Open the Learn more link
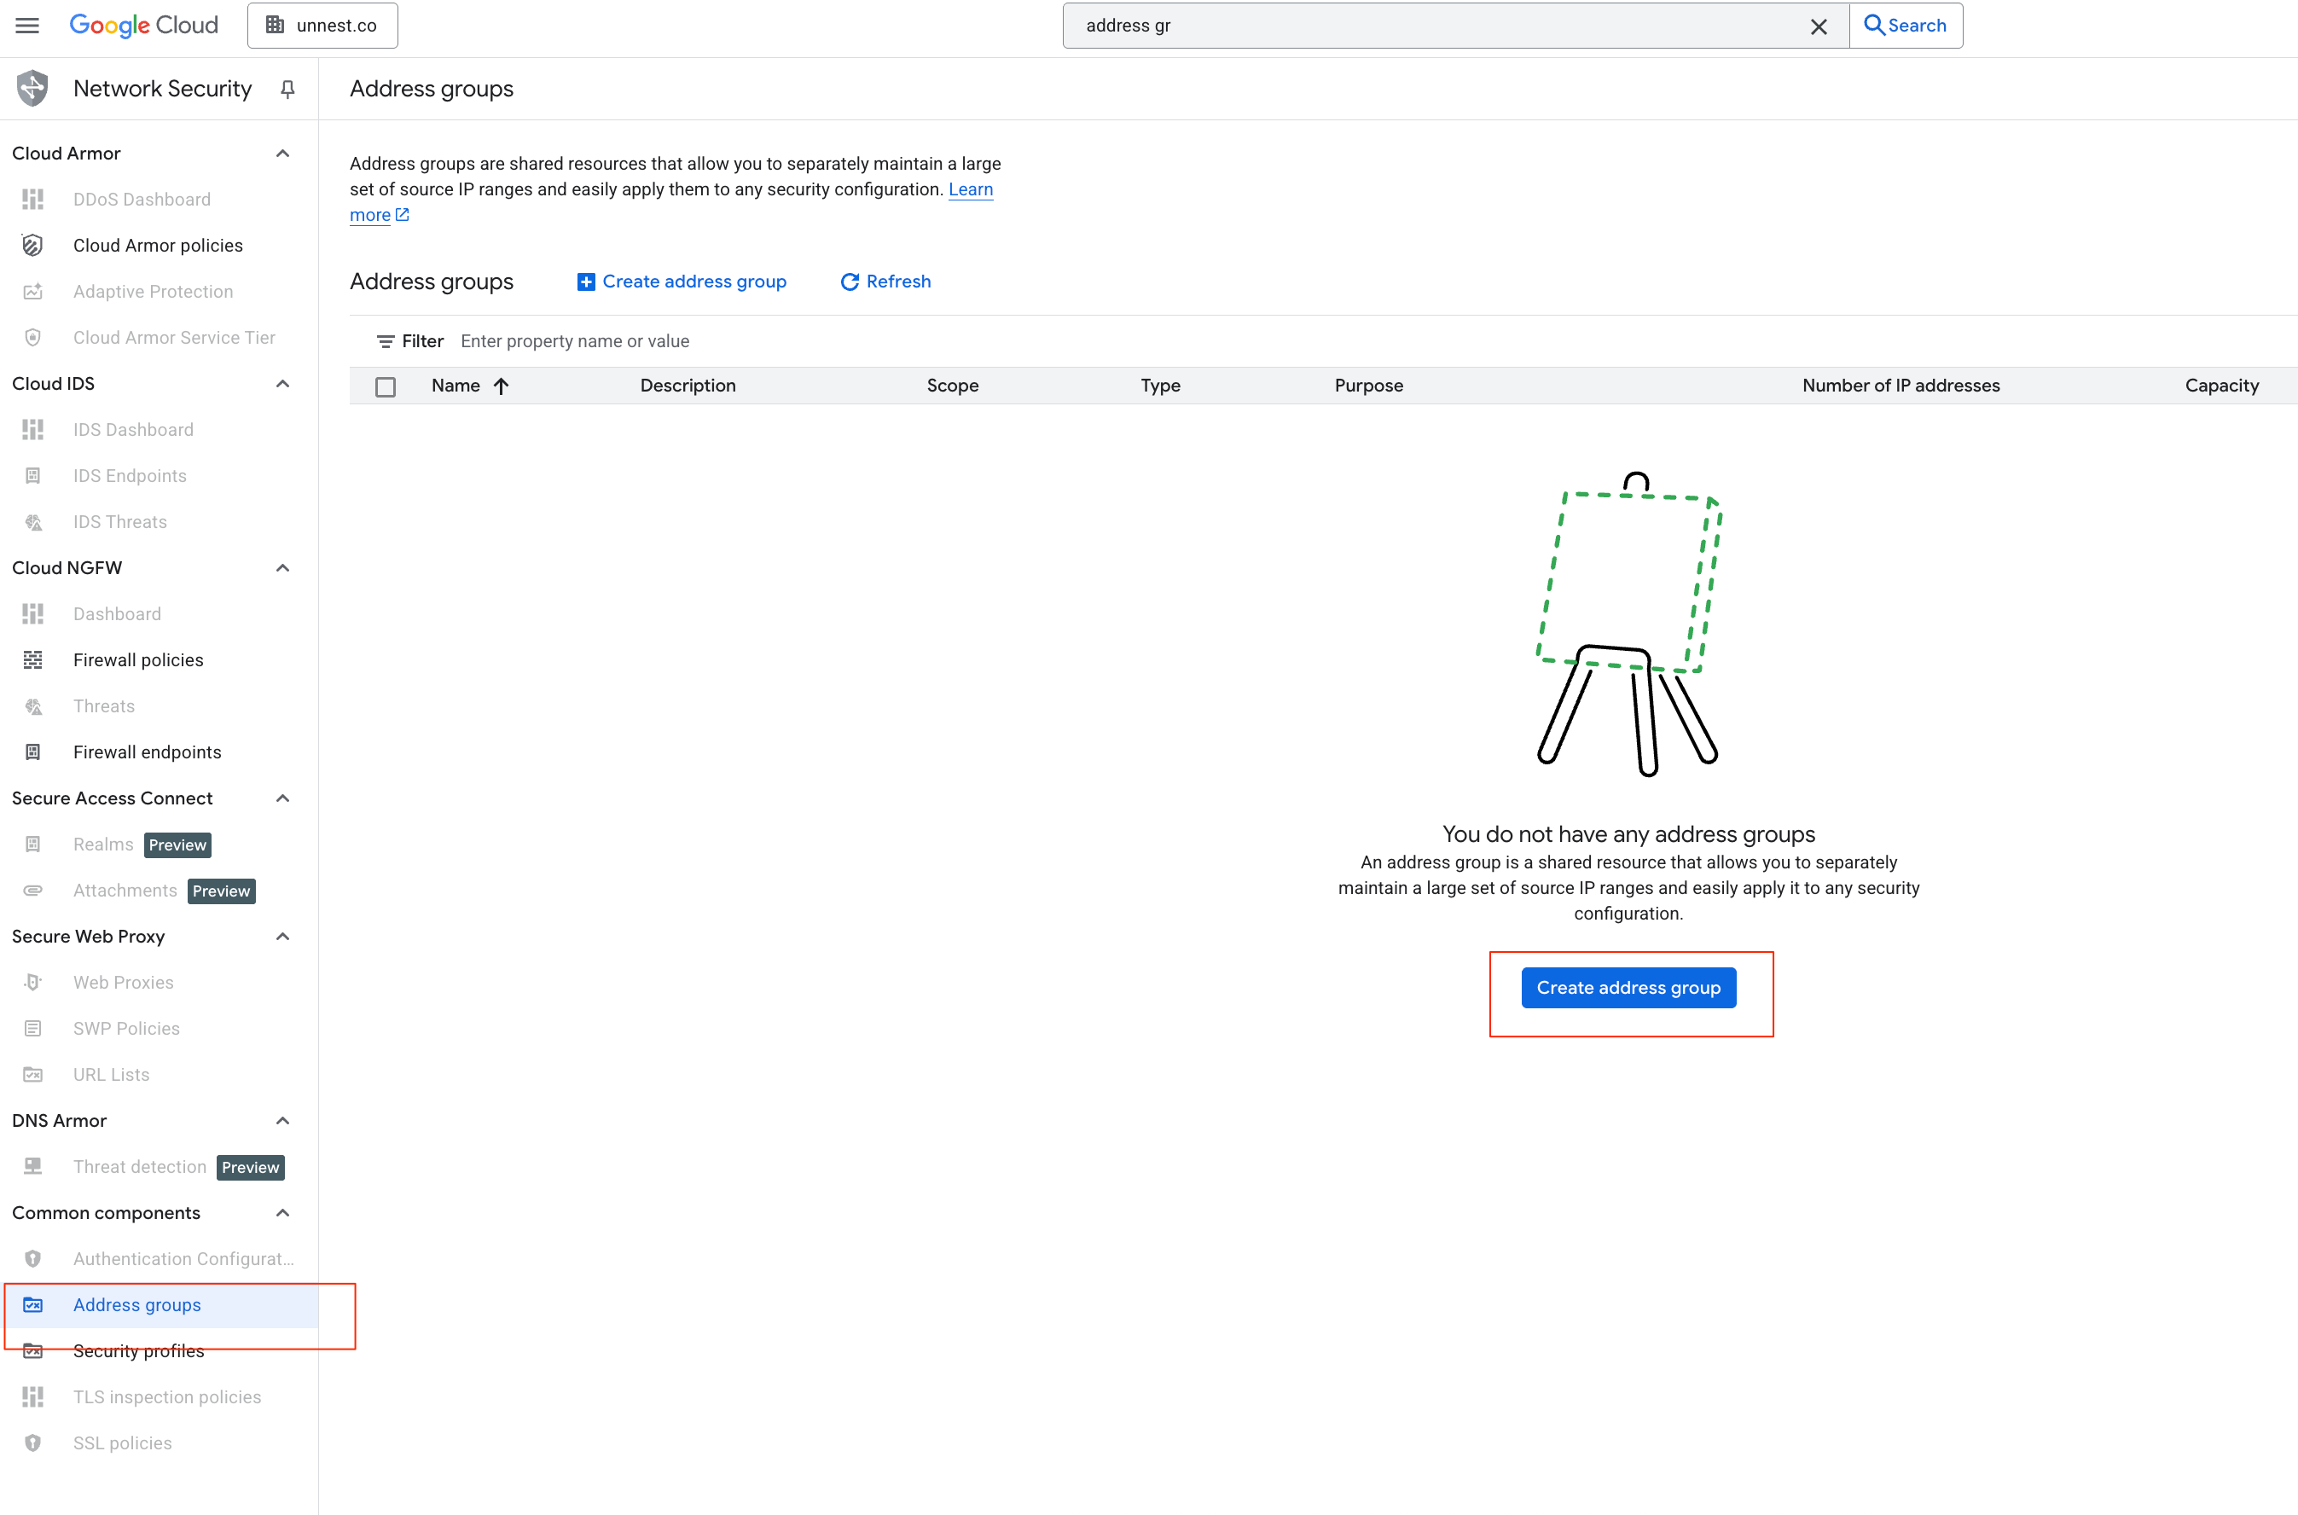This screenshot has width=2298, height=1515. (x=970, y=189)
